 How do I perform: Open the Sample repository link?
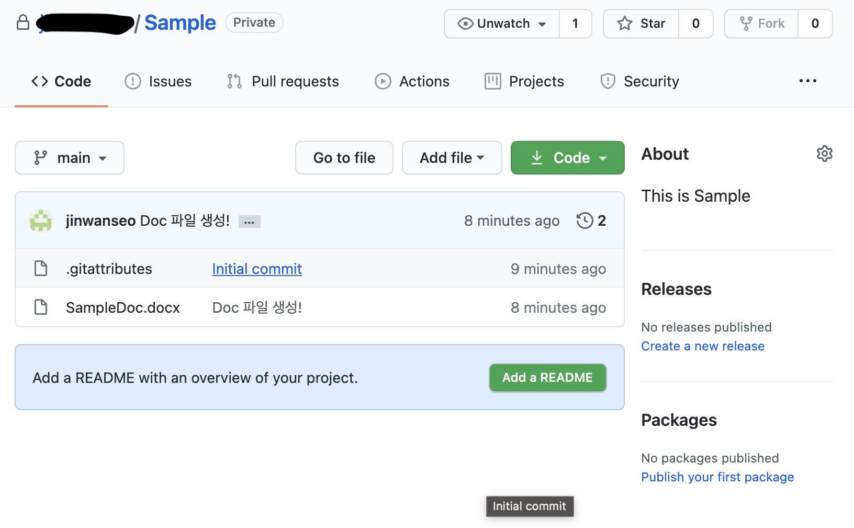[180, 23]
